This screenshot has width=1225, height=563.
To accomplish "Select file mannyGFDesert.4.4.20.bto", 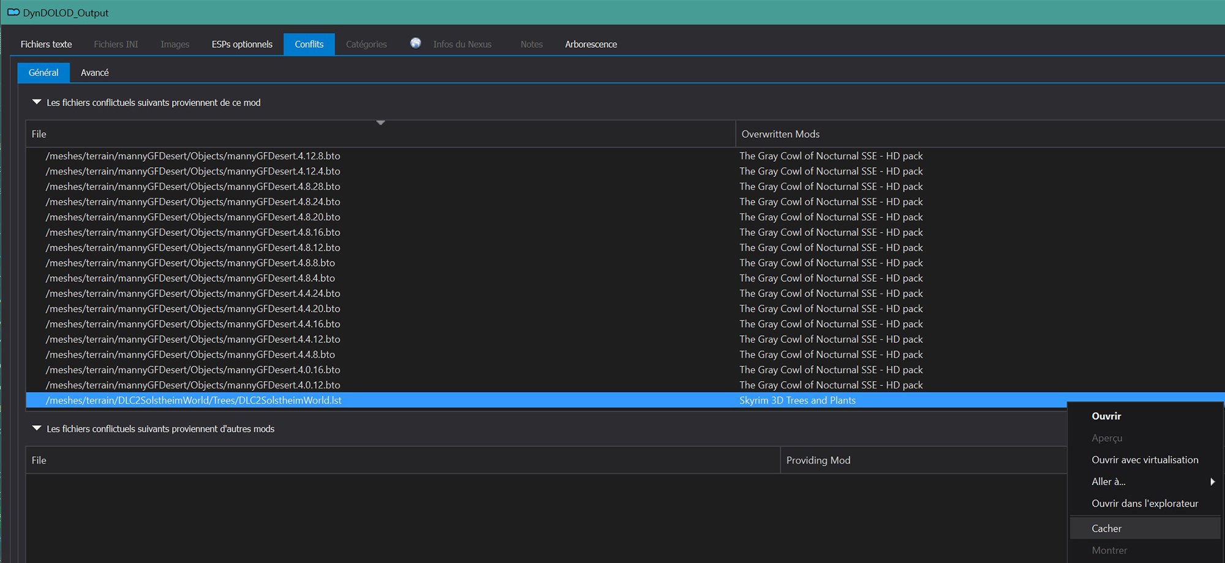I will click(193, 309).
